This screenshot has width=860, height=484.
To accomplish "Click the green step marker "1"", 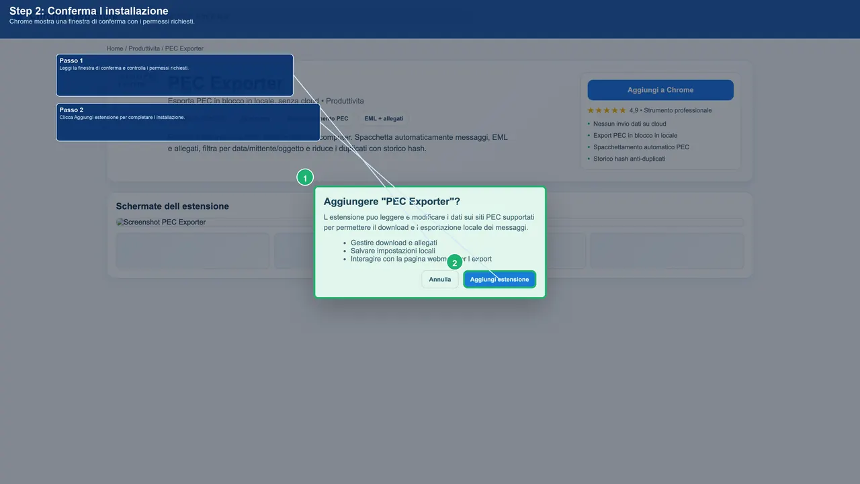I will (x=305, y=177).
